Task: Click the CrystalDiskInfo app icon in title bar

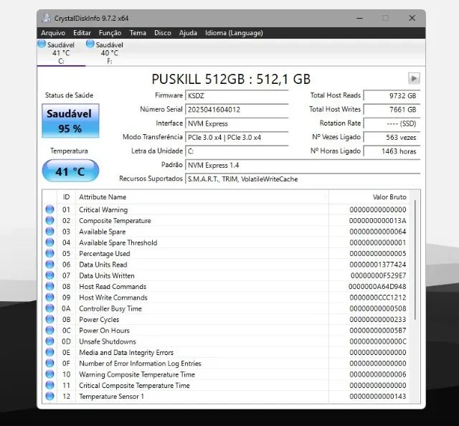Action: coord(46,18)
